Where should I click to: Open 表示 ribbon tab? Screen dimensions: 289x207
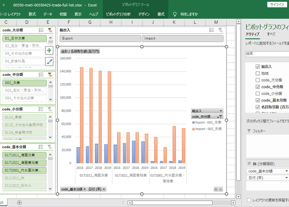pos(78,14)
